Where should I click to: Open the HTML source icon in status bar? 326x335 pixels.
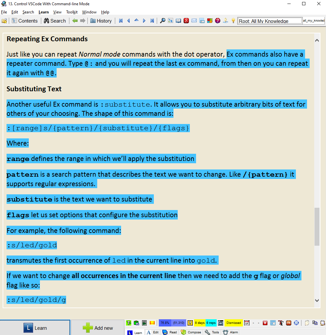point(288,323)
